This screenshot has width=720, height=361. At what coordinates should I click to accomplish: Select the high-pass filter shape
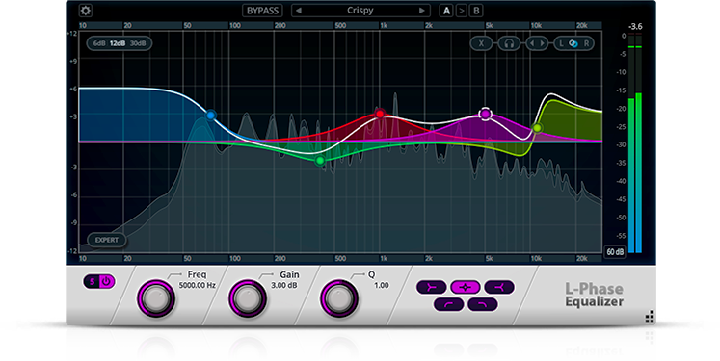point(448,304)
